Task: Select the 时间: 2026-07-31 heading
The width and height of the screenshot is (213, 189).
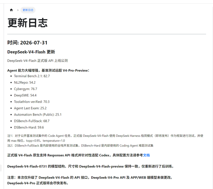Action: pyautogui.click(x=27, y=43)
